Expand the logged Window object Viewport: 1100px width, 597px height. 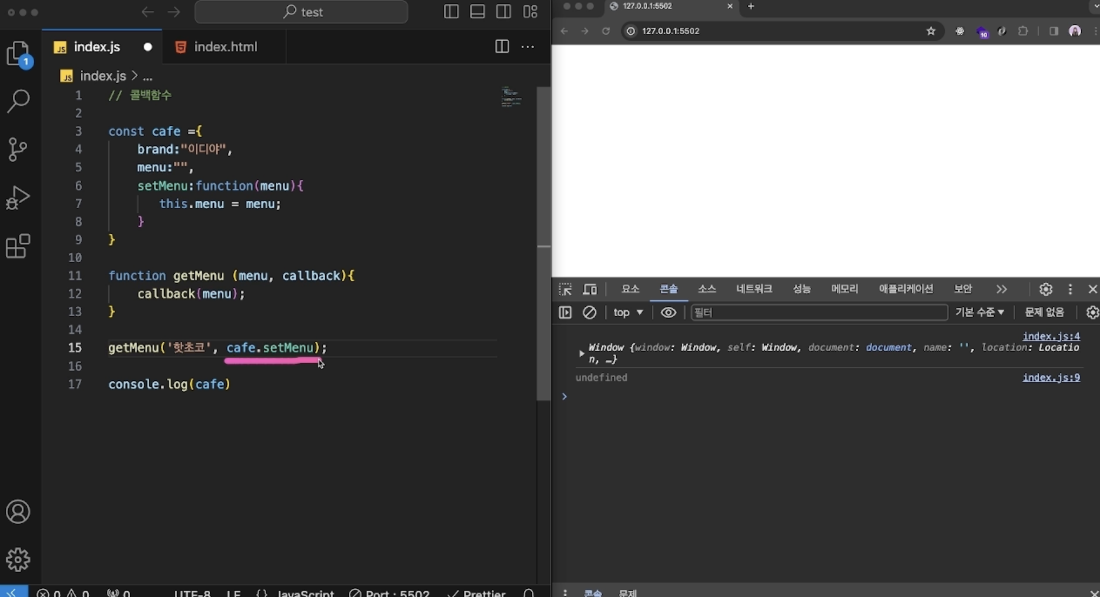point(581,354)
